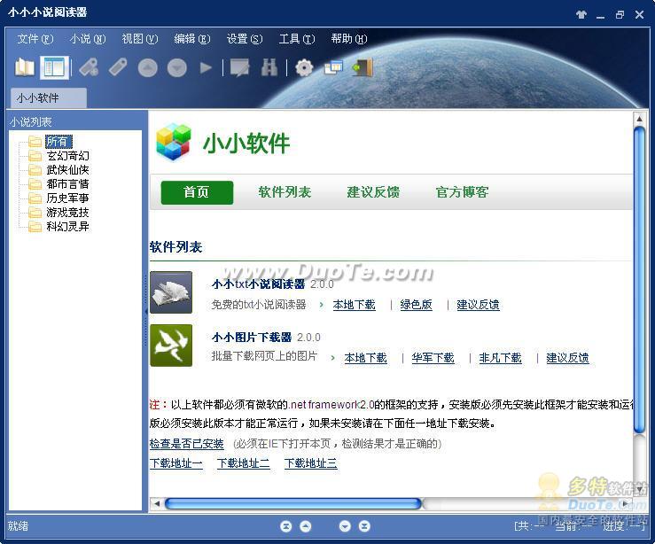Click the windows layout icon in toolbar

[x=333, y=67]
